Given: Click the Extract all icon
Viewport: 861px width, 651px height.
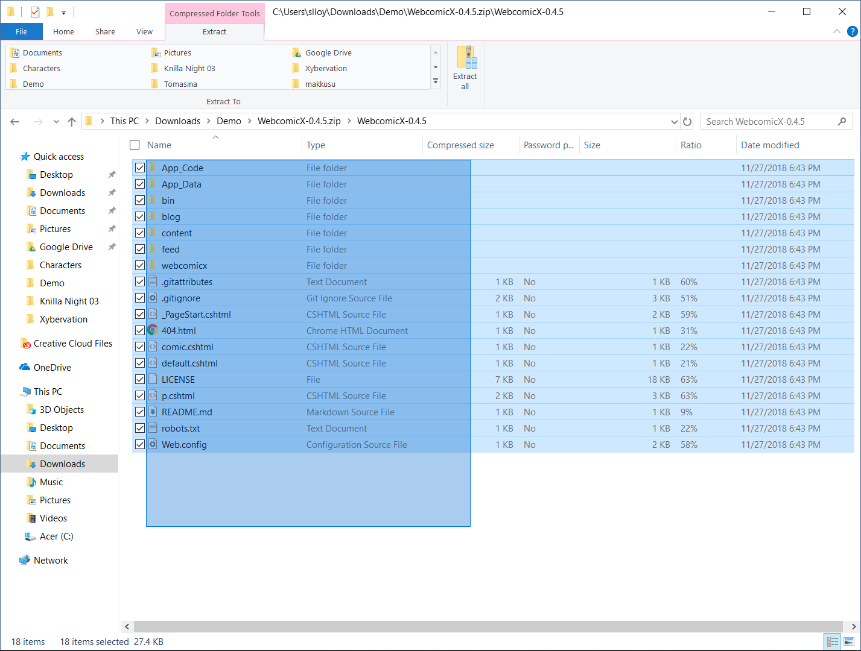Looking at the screenshot, I should [x=465, y=68].
